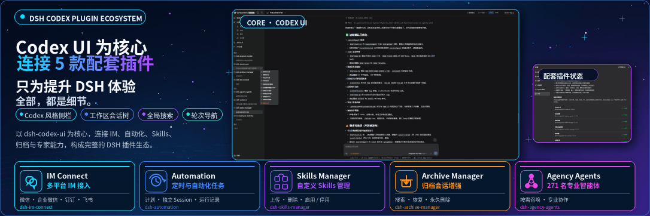The width and height of the screenshot is (650, 216).
Task: Click the Archive Manager card title
Action: click(452, 176)
